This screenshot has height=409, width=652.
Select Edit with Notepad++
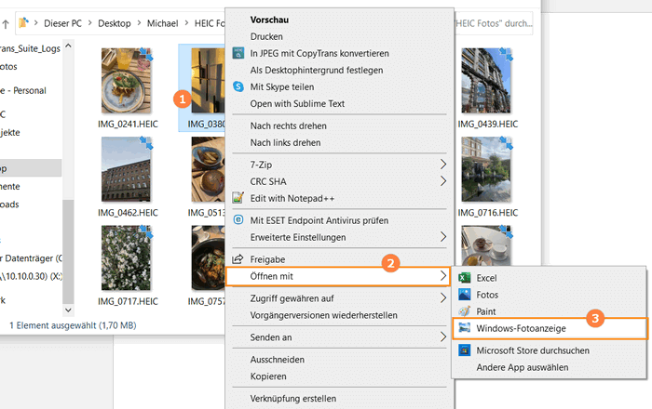click(292, 198)
